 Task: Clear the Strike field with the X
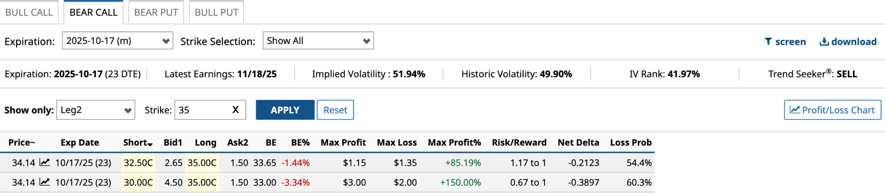pos(236,110)
